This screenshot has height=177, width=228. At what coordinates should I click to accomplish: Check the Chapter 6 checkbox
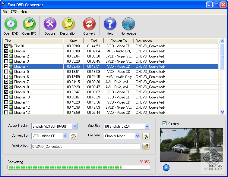[6, 76]
